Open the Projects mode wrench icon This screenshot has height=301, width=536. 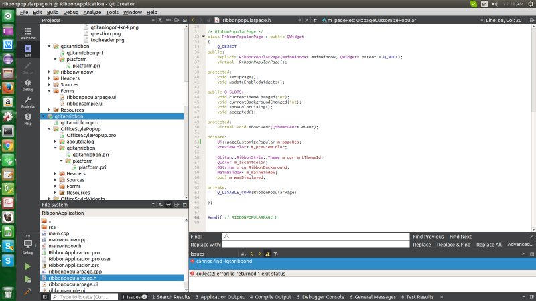(x=28, y=101)
